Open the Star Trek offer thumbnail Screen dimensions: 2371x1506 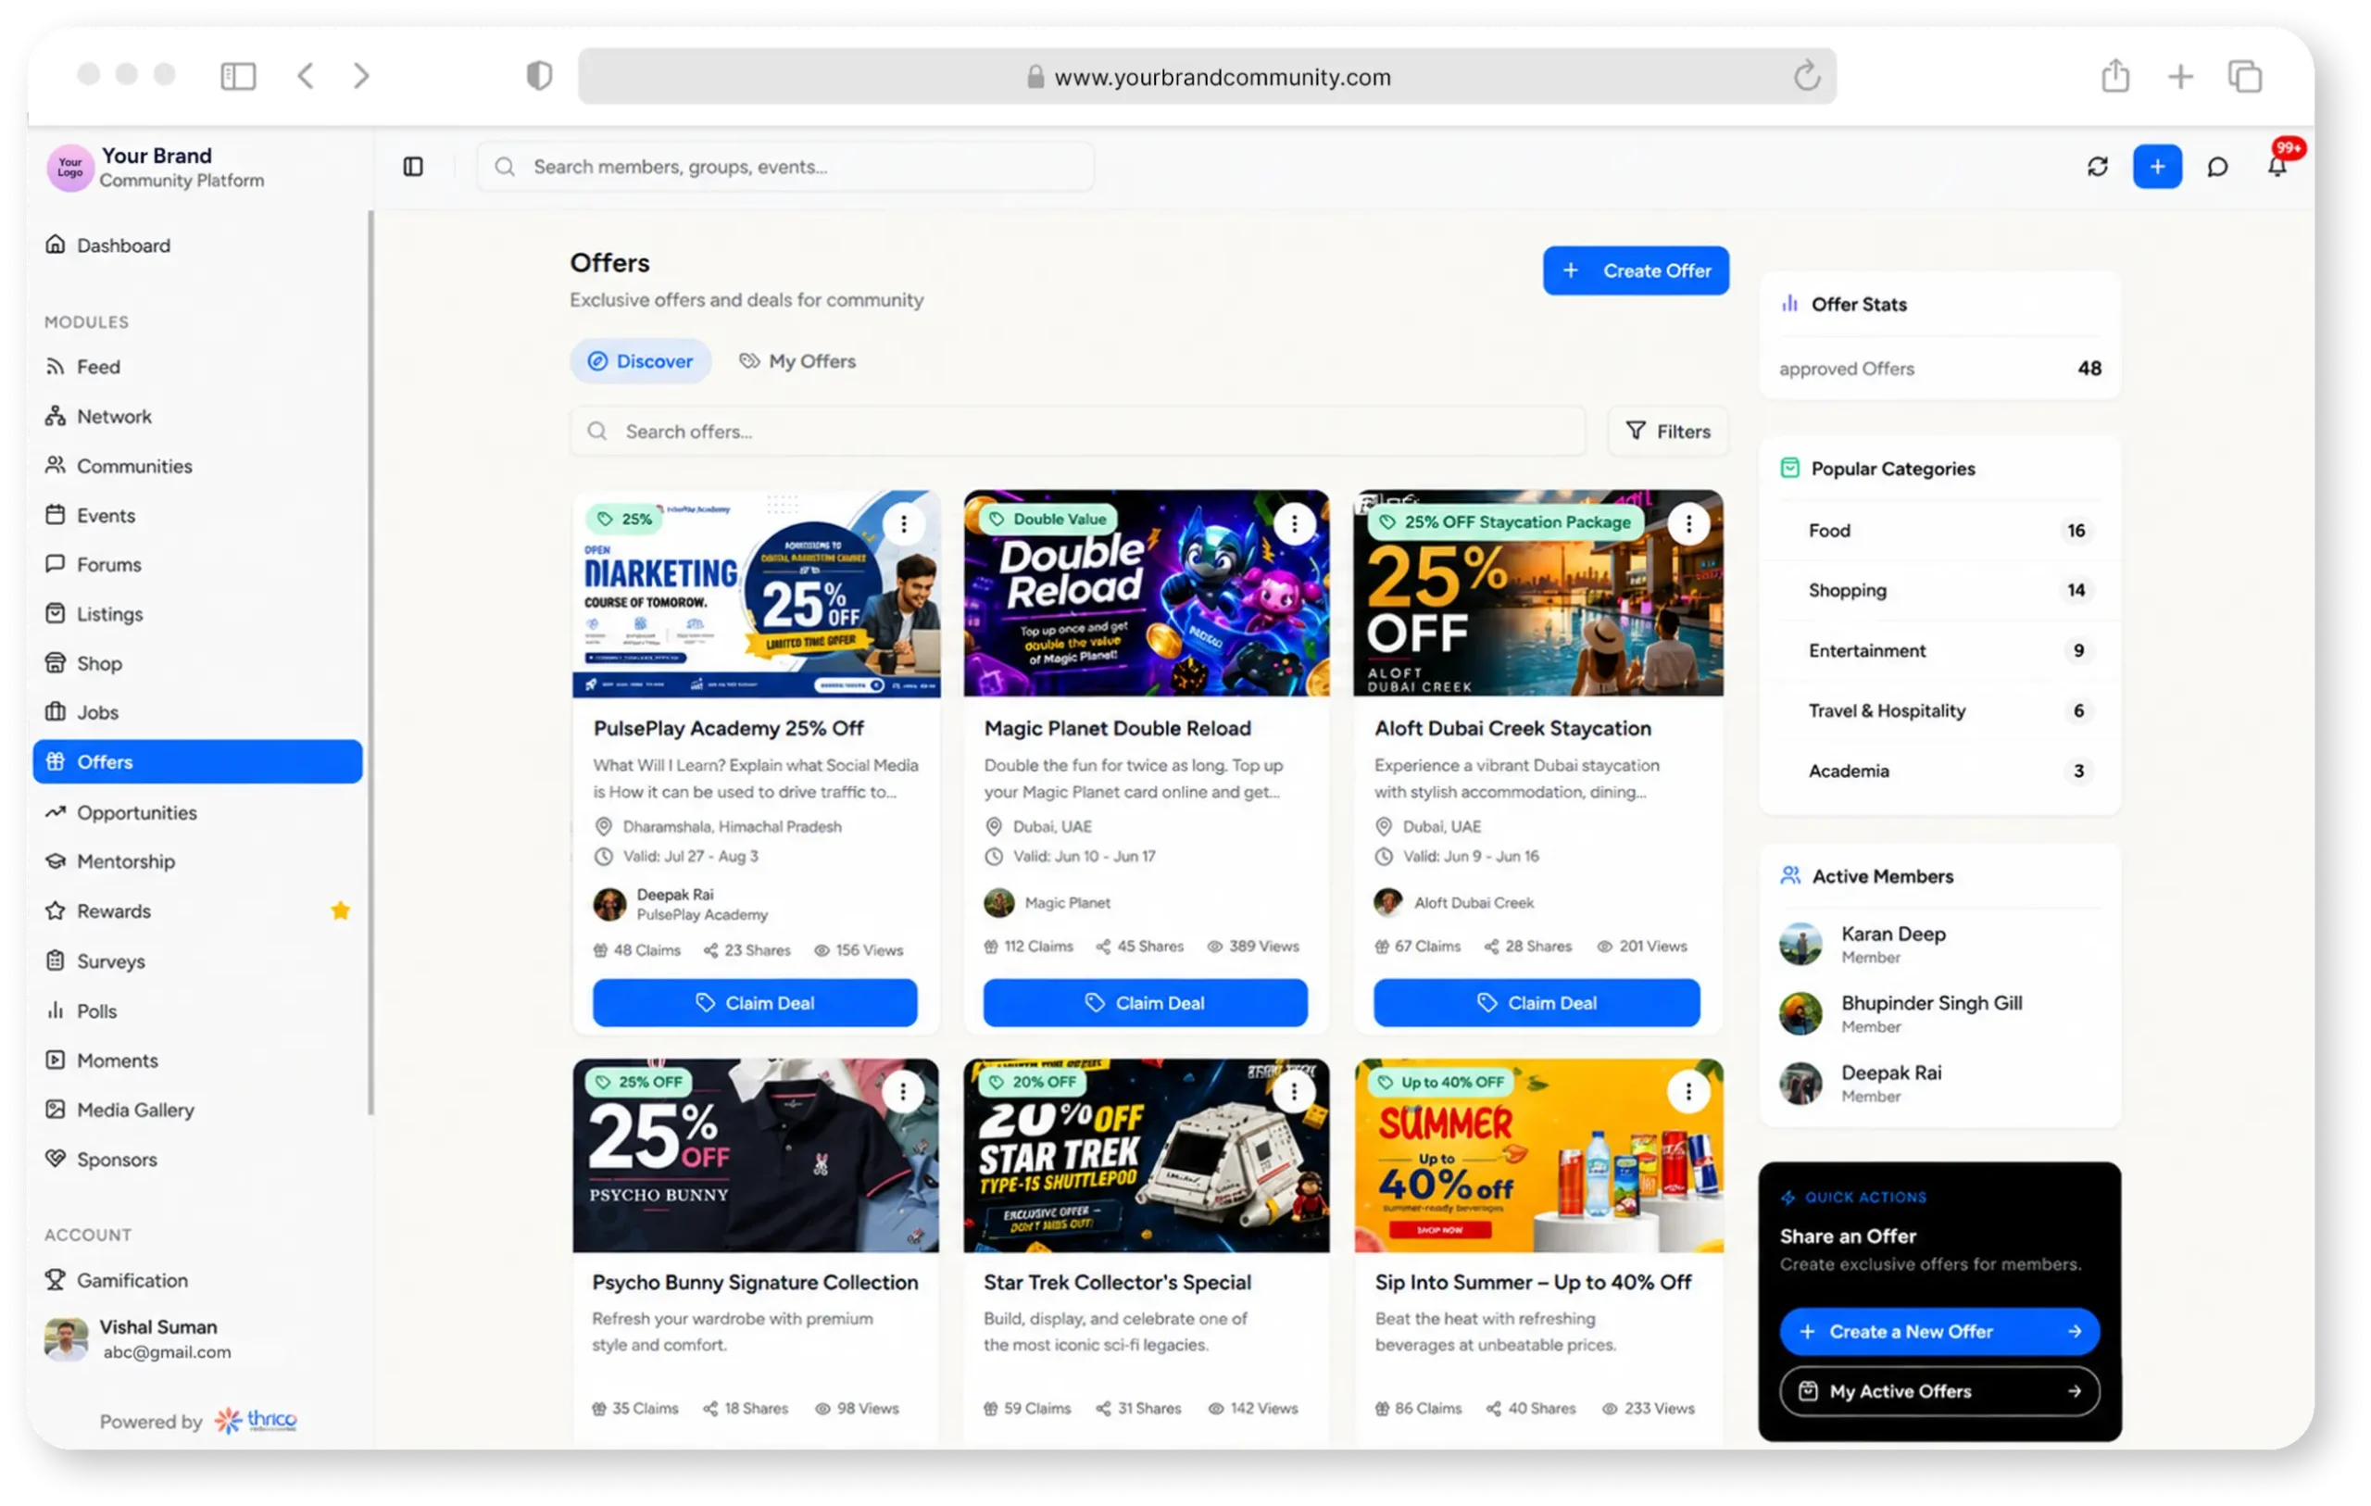coord(1146,1155)
